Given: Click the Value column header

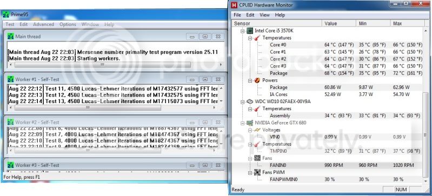Looking at the screenshot, I should click(339, 23).
